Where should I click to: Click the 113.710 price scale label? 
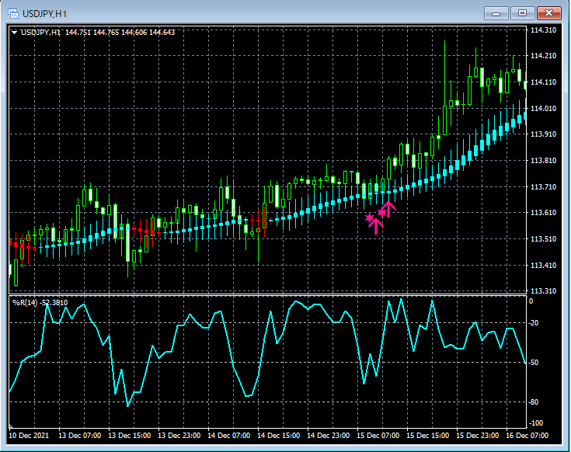pyautogui.click(x=542, y=187)
